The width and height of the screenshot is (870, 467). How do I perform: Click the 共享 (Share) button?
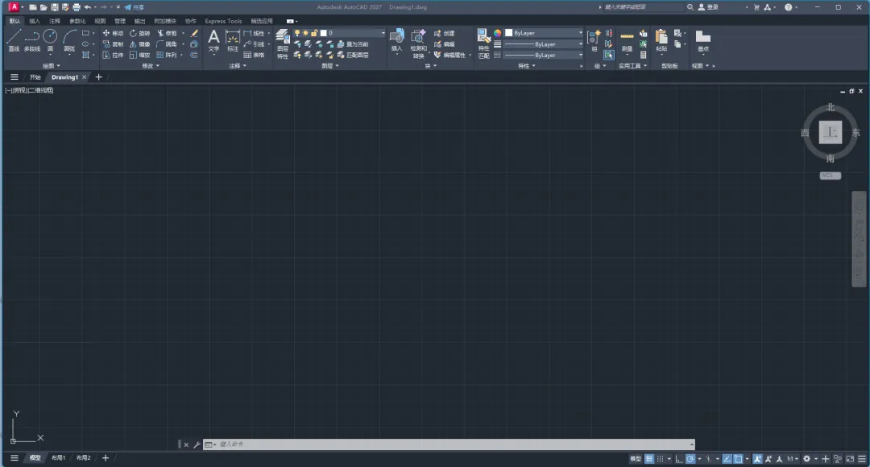click(135, 7)
